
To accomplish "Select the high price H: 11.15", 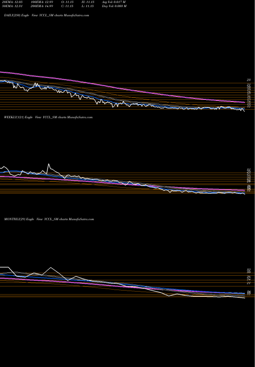I will click(x=89, y=2).
